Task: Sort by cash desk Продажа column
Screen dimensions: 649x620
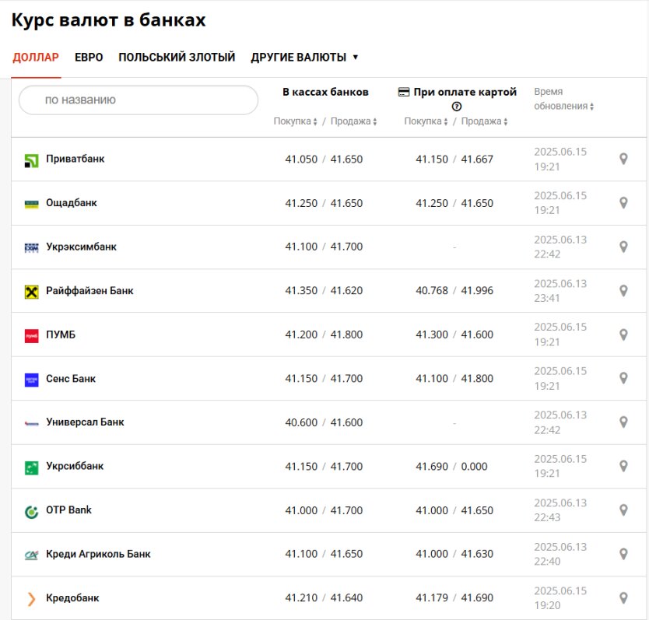Action: 353,121
